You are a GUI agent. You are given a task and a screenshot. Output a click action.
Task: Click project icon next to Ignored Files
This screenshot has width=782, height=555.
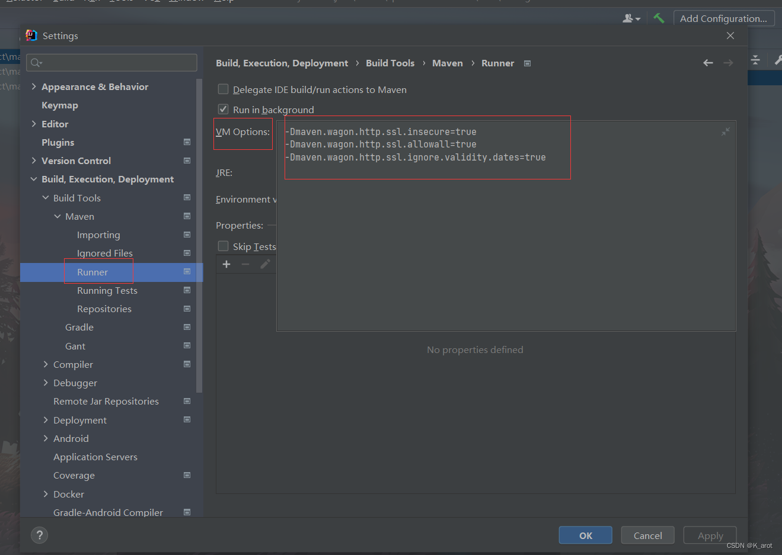(187, 253)
